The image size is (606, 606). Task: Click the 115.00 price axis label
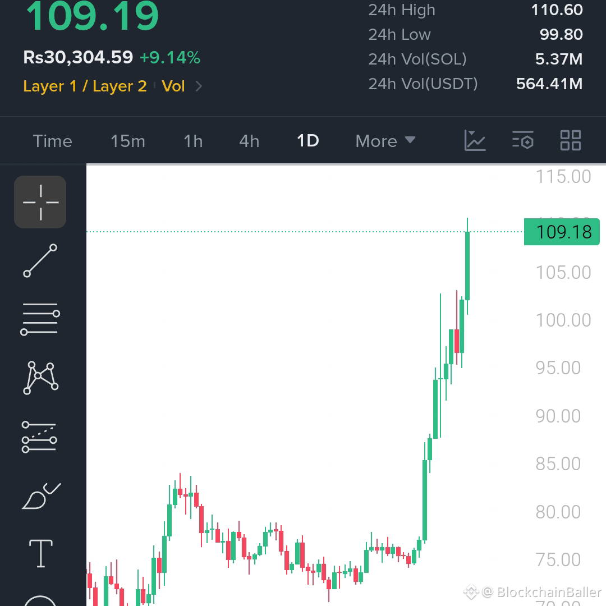[x=563, y=177]
